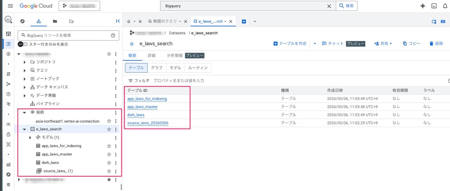The width and height of the screenshot is (450, 191).
Task: Click the 検索 search button
Action: point(347,6)
